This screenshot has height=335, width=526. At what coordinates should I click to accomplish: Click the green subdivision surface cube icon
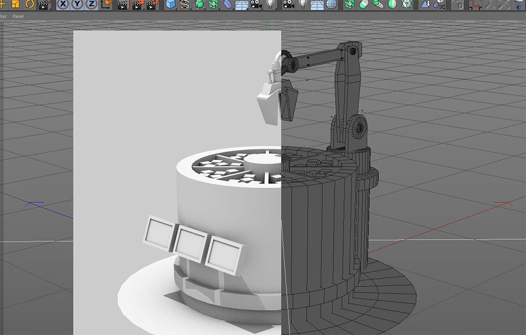point(199,4)
